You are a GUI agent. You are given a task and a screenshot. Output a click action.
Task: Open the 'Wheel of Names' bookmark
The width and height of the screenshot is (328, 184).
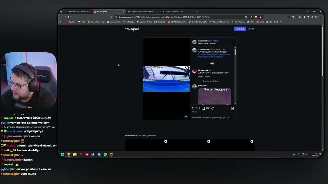click(x=220, y=22)
